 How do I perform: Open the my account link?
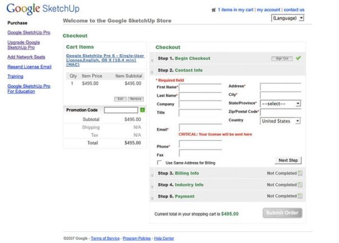[268, 10]
